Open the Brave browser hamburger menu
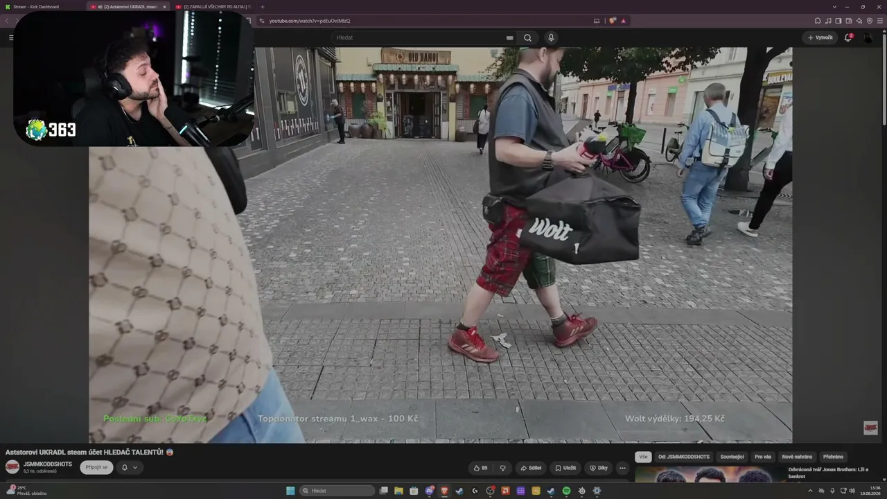887x499 pixels. 880,21
